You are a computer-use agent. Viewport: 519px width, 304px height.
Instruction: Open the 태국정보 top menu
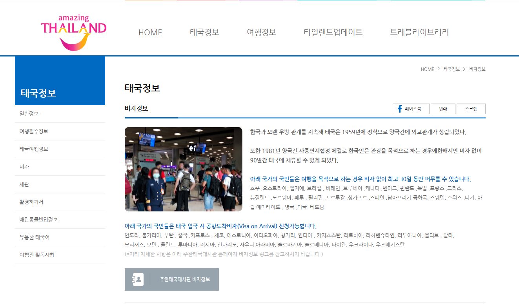point(204,32)
